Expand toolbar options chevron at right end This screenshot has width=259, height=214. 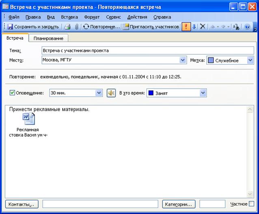tap(255, 29)
